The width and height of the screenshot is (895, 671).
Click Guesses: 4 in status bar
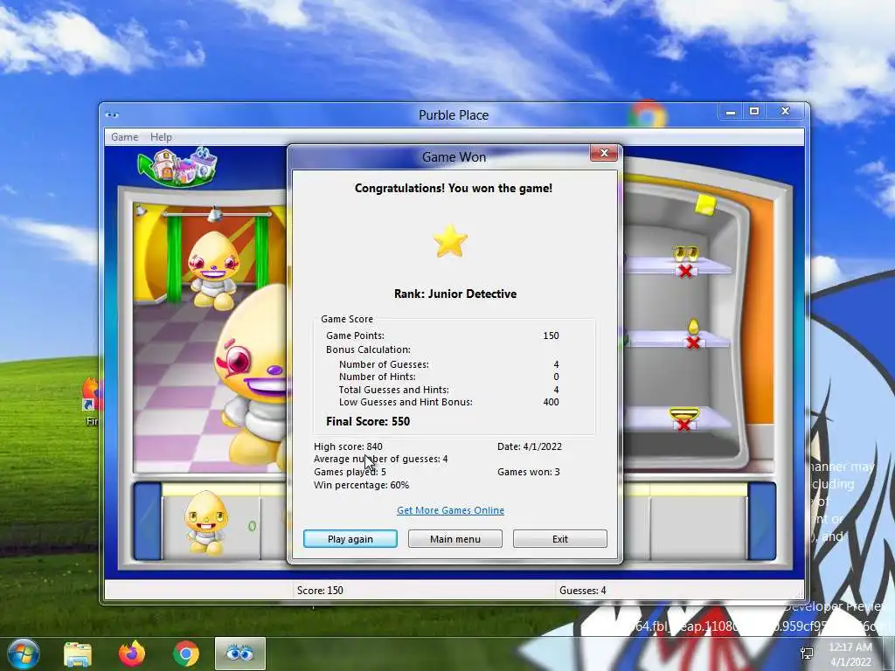(583, 591)
